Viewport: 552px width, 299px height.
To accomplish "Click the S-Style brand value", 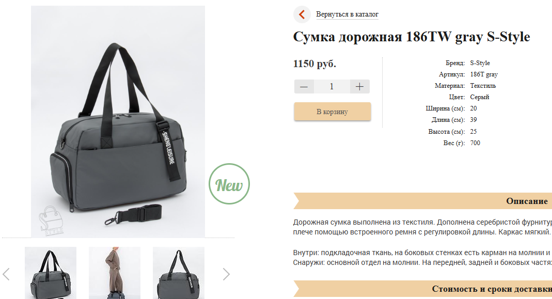I will 480,63.
